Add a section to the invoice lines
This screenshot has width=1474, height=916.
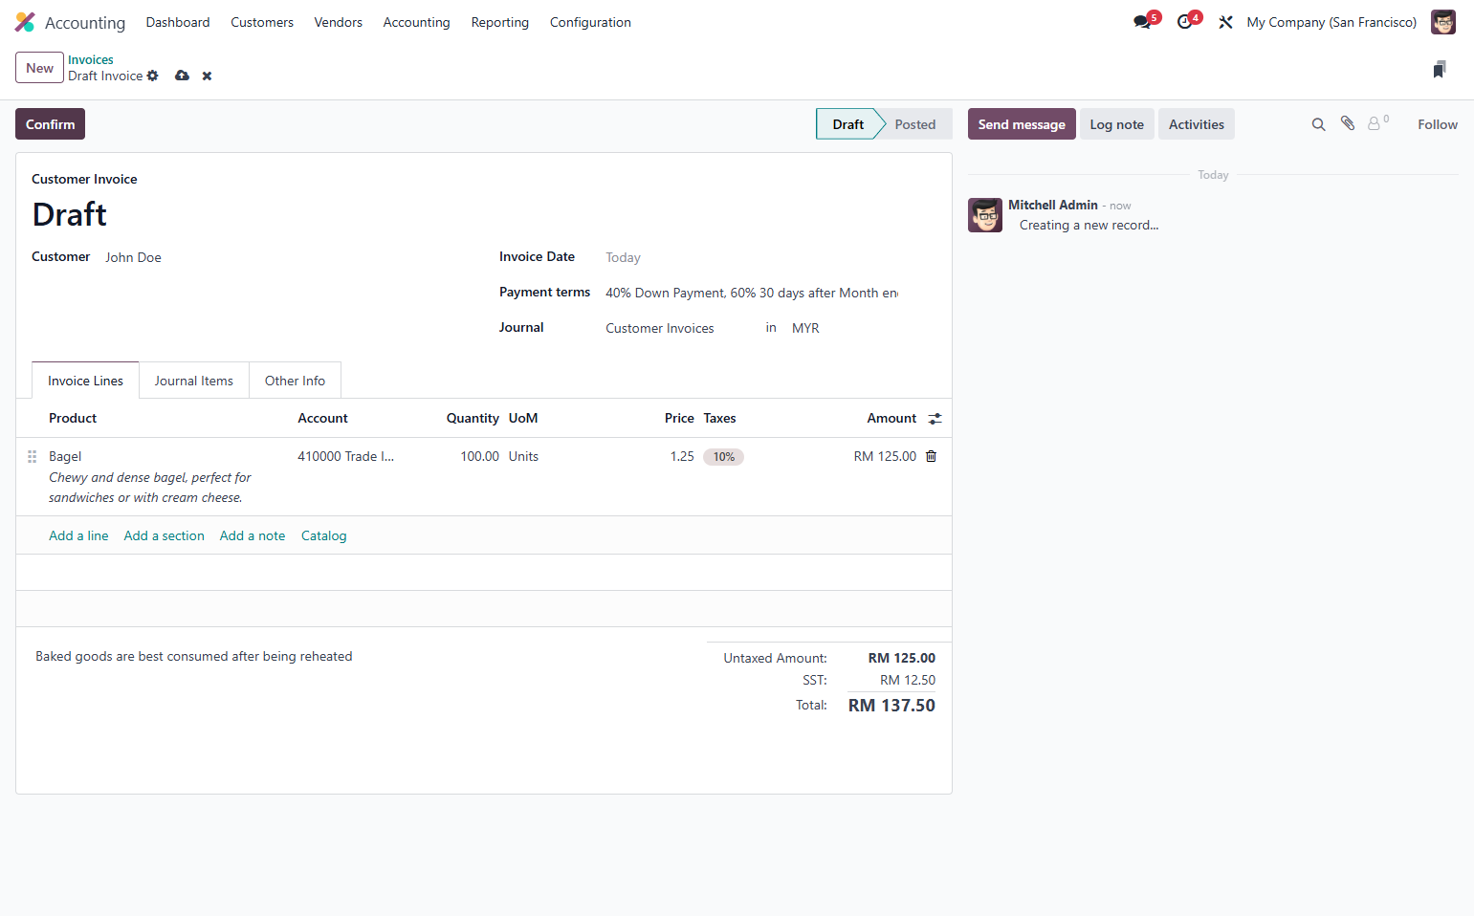coord(164,535)
